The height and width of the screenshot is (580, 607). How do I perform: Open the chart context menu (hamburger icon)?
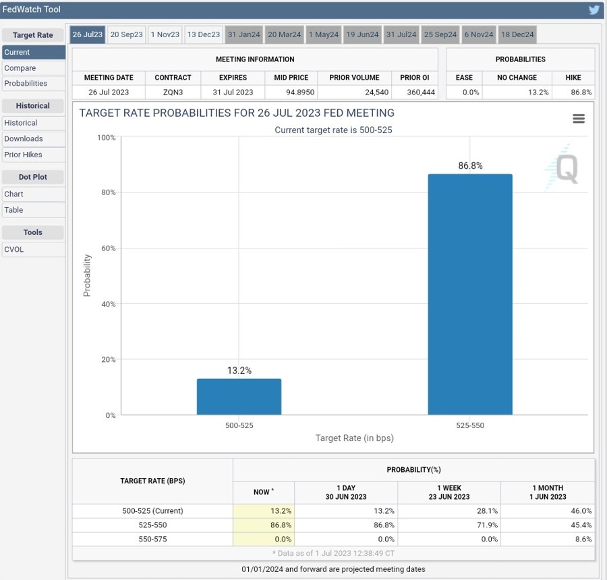tap(579, 118)
